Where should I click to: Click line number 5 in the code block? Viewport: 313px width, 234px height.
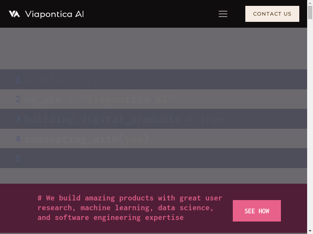[18, 159]
